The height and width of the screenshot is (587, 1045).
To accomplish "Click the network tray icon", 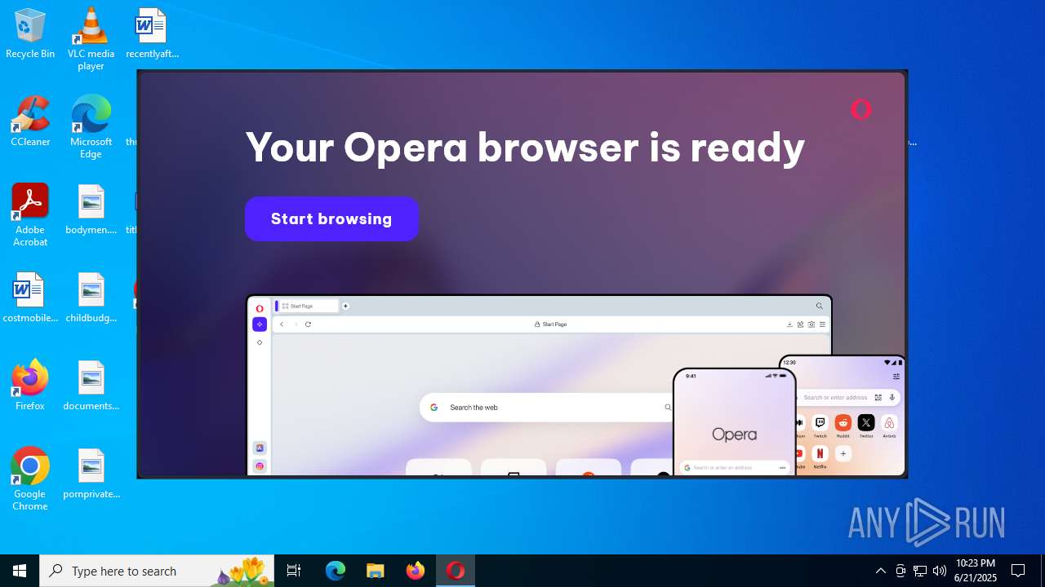I will point(920,571).
